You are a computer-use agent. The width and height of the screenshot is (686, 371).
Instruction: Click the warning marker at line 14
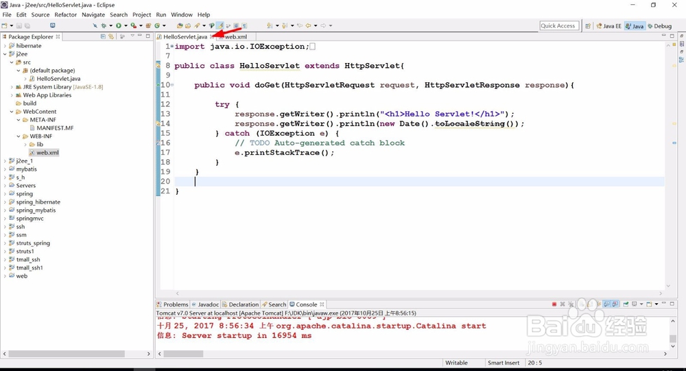[x=158, y=124]
